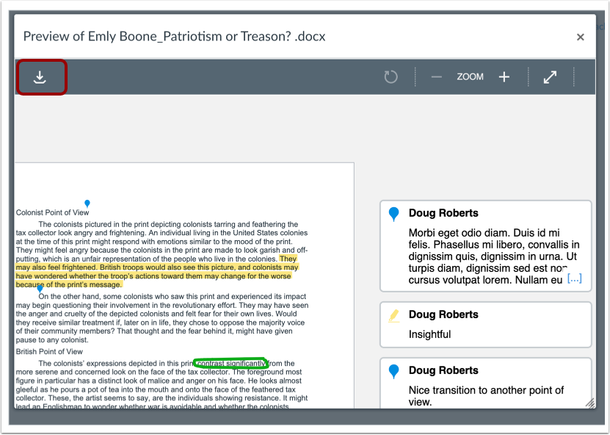Select the dialog title 'Preview of Emly Boone_Patriotism'

[x=174, y=36]
